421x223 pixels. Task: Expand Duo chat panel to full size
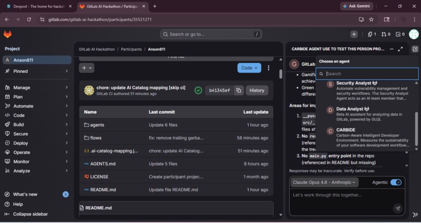coord(400,49)
